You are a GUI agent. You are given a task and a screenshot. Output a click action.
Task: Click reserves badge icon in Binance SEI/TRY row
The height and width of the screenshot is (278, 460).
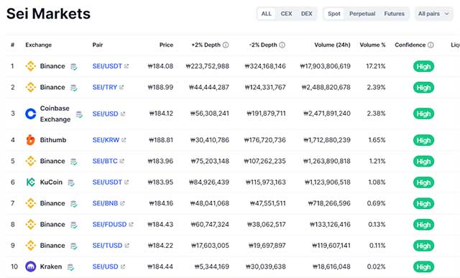coord(73,88)
